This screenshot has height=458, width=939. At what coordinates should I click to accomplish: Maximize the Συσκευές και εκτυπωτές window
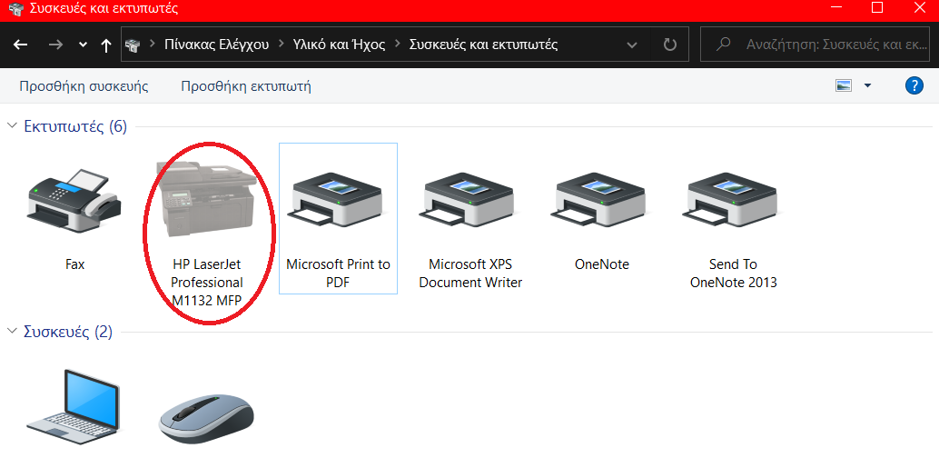click(x=877, y=8)
